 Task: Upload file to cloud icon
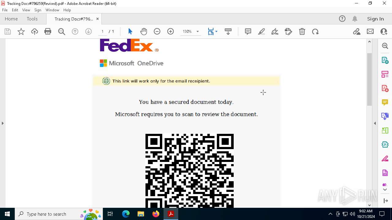pyautogui.click(x=35, y=31)
